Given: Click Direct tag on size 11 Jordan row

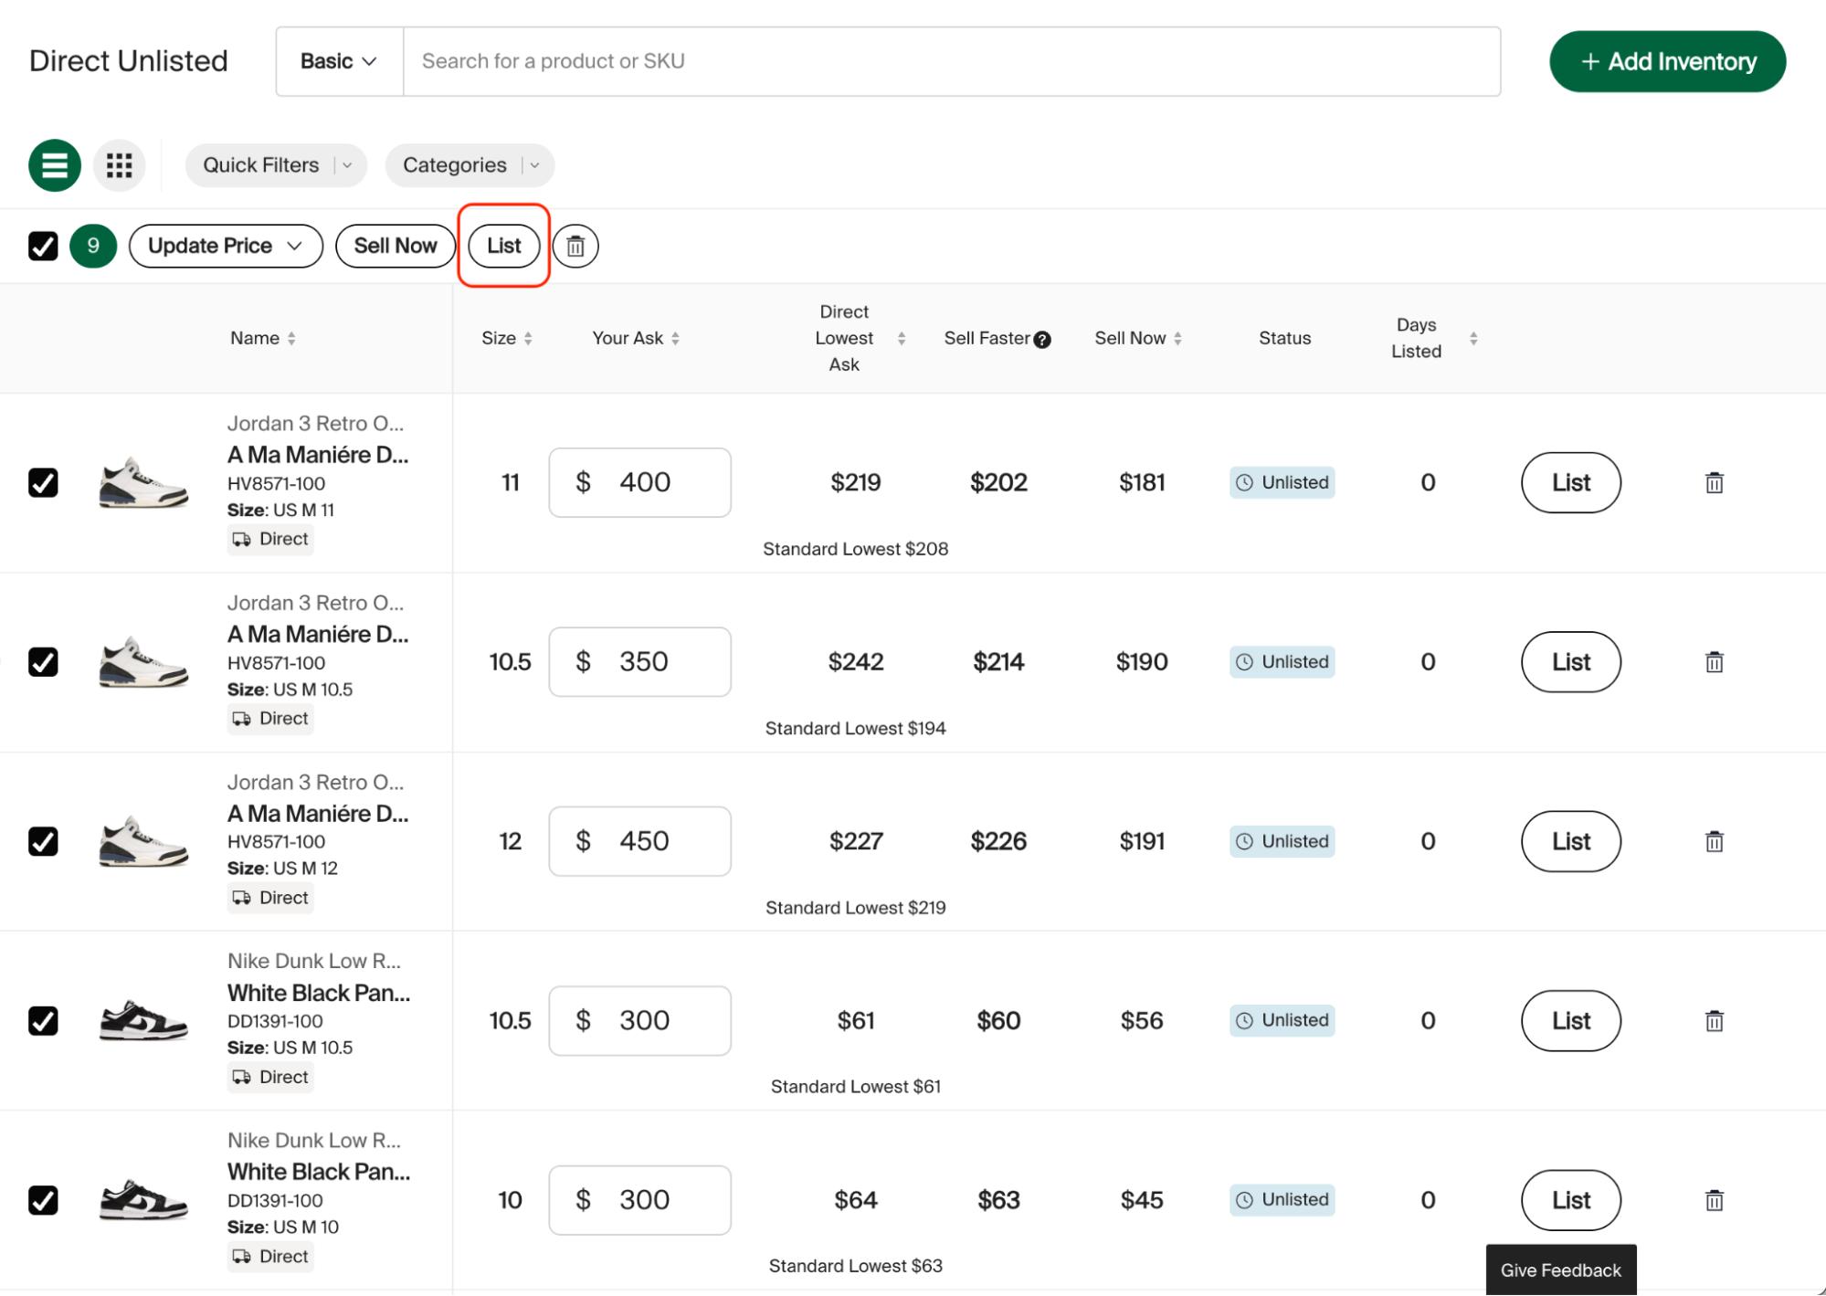Looking at the screenshot, I should [x=270, y=539].
